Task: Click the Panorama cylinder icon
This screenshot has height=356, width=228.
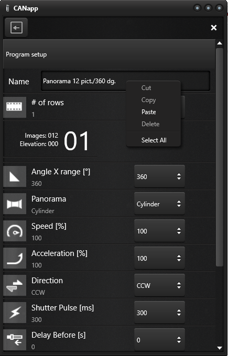Action: pyautogui.click(x=15, y=204)
